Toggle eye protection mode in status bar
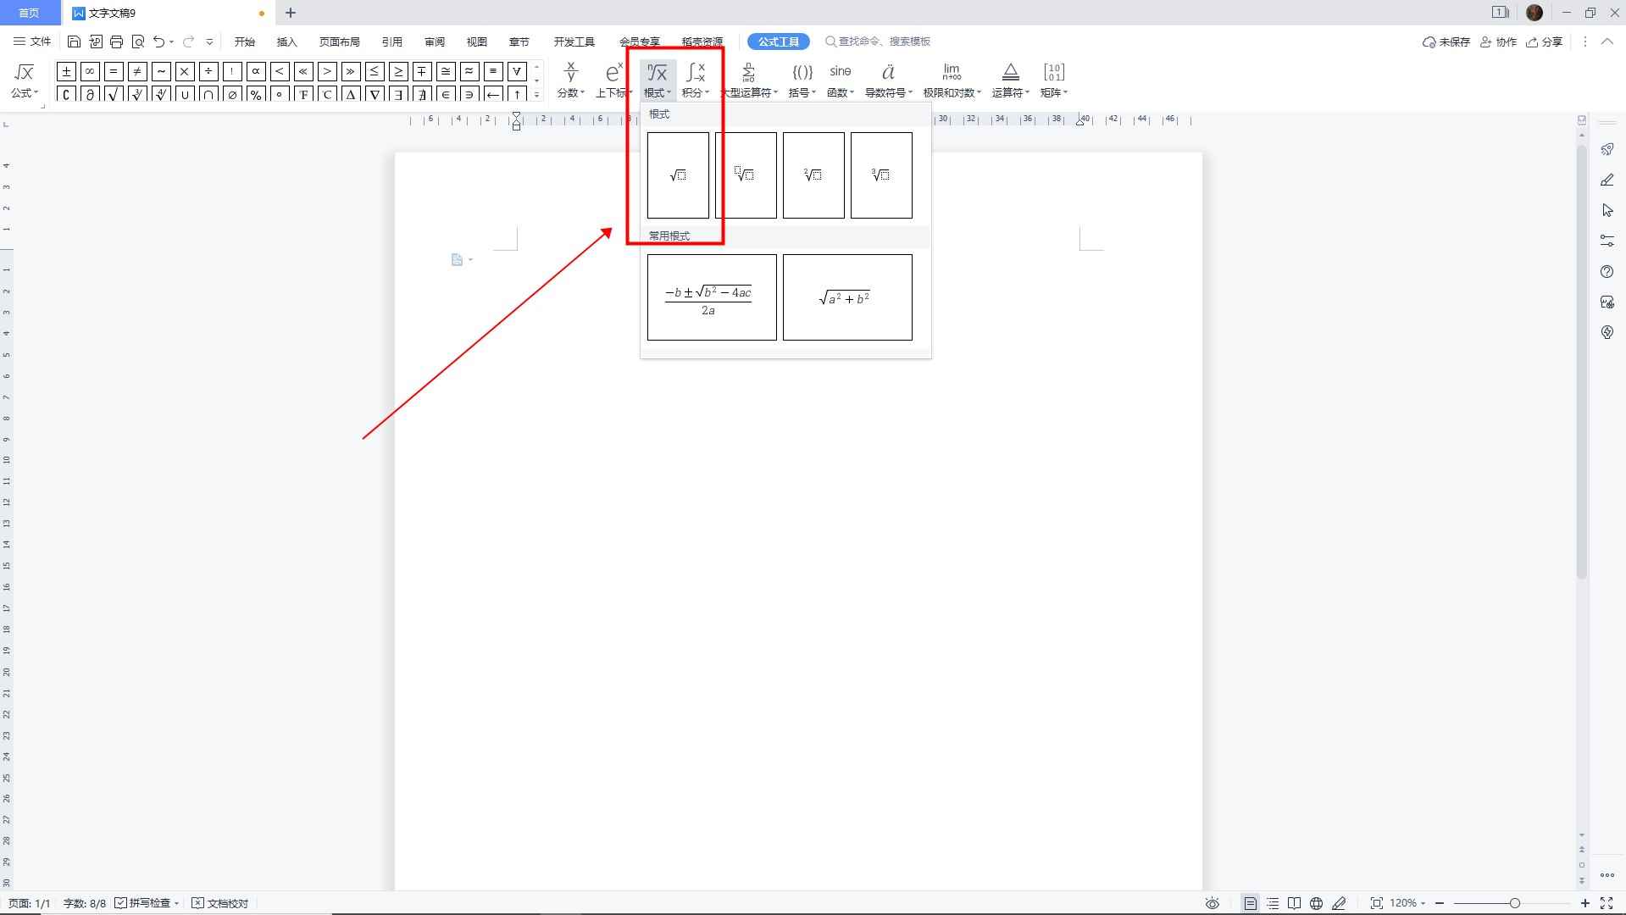Screen dimensions: 1626x915 [x=1213, y=903]
